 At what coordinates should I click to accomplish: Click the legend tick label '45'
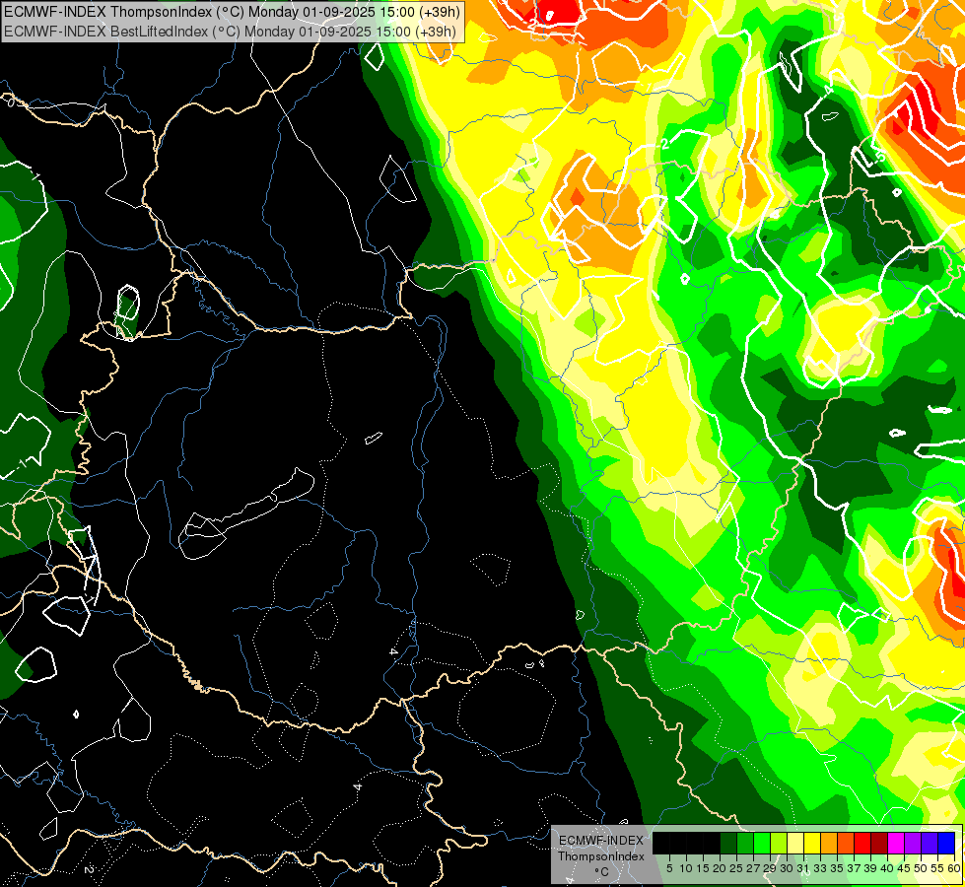904,868
